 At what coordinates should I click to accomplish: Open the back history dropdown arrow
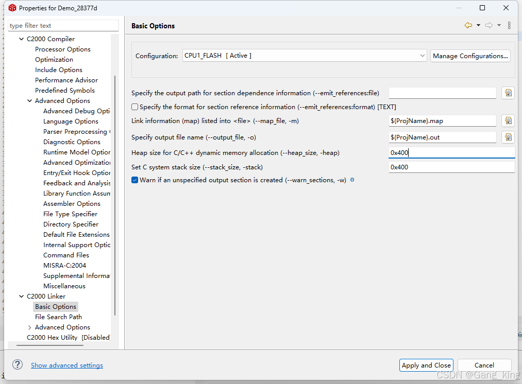(478, 25)
